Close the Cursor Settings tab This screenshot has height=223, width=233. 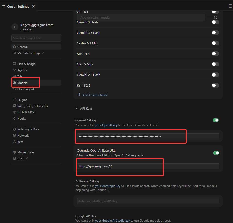[33, 6]
